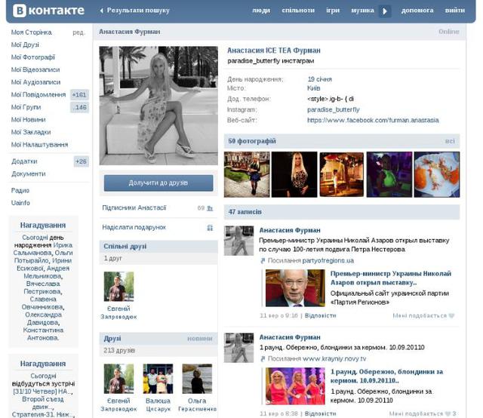Image resolution: width=483 pixels, height=418 pixels.
Task: Open the apps notification badge +26
Action: [81, 161]
